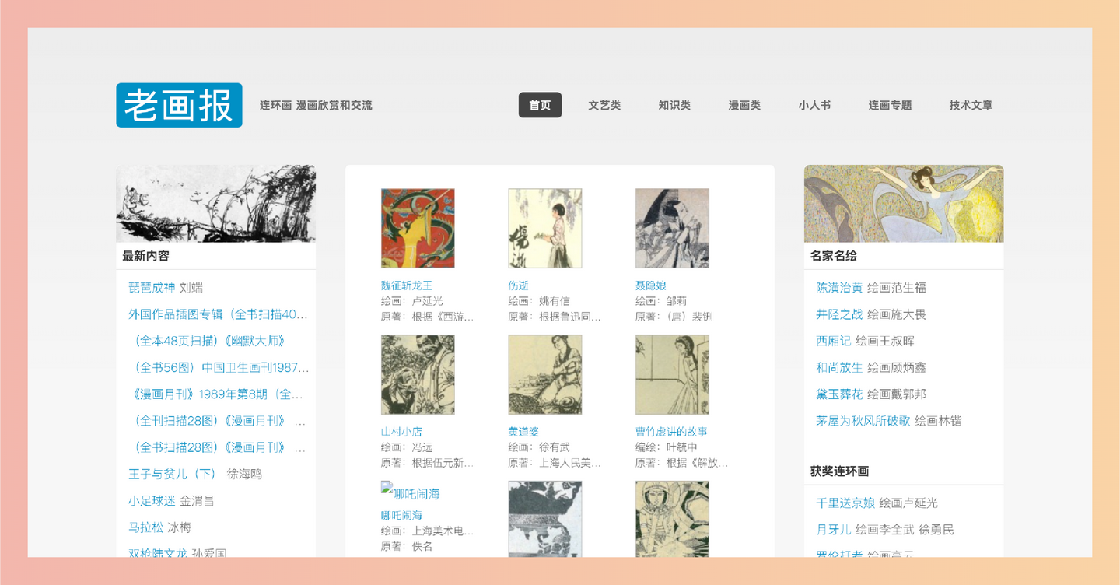Open the 山村小店 cover thumbnail
Viewport: 1120px width, 585px height.
click(x=418, y=374)
